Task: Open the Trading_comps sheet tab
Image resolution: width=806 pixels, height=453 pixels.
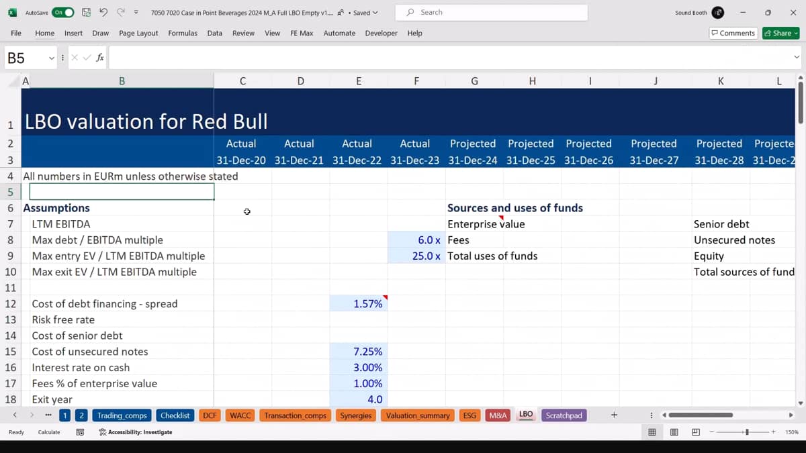Action: [122, 415]
